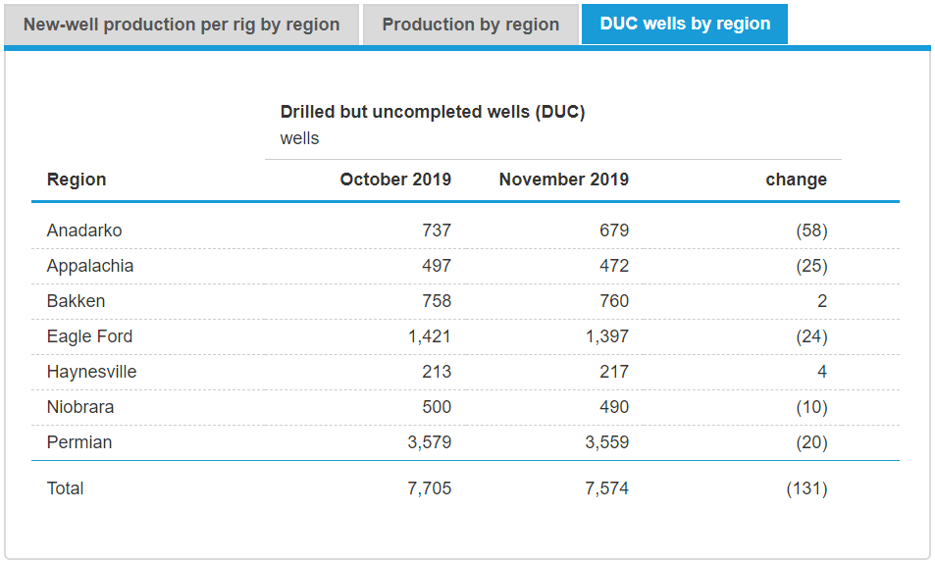The height and width of the screenshot is (564, 935).
Task: Click the Haynesville region name
Action: pos(91,372)
